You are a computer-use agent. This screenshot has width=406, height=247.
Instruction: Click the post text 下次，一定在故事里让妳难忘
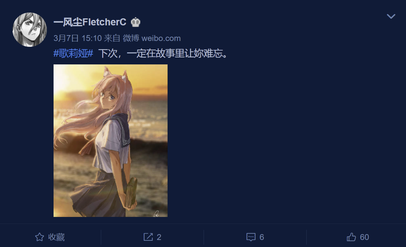pyautogui.click(x=163, y=53)
